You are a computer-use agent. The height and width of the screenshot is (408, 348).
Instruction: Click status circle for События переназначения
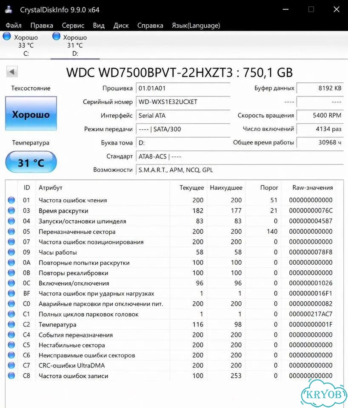pos(11,334)
